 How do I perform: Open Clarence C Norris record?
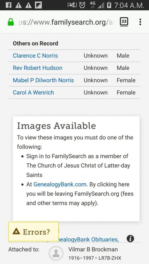pyautogui.click(x=35, y=56)
